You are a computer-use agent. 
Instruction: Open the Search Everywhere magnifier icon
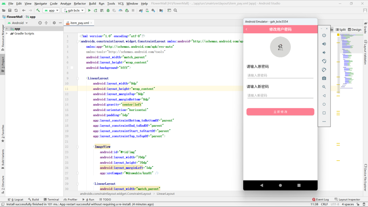(x=175, y=11)
